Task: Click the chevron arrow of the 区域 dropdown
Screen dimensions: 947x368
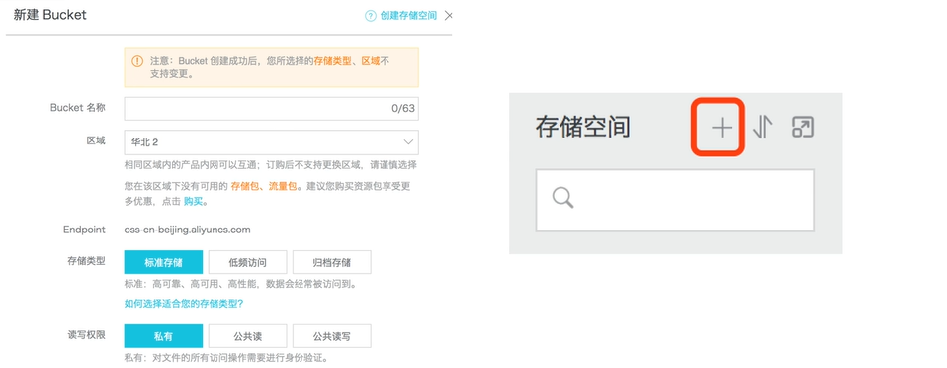Action: [407, 142]
